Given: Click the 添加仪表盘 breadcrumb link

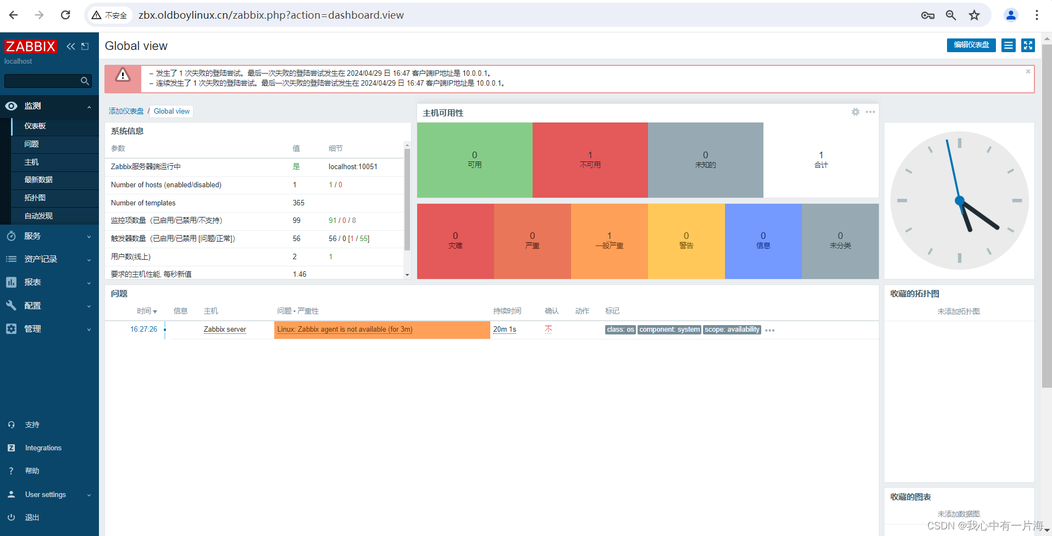Looking at the screenshot, I should pos(126,111).
